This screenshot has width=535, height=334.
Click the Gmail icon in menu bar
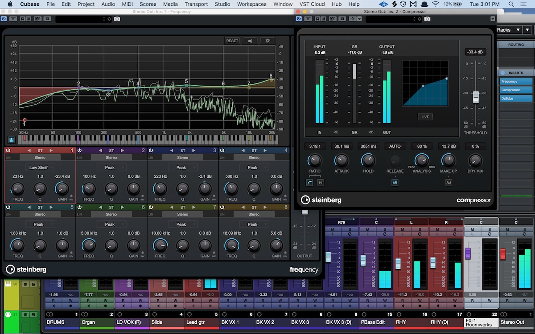click(x=413, y=4)
